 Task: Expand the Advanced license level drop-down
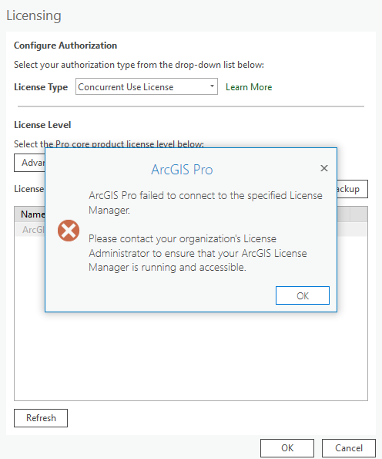pyautogui.click(x=29, y=163)
